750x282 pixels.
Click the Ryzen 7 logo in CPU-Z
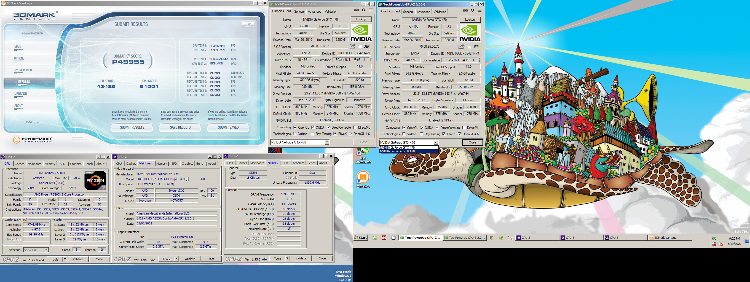coord(95,181)
